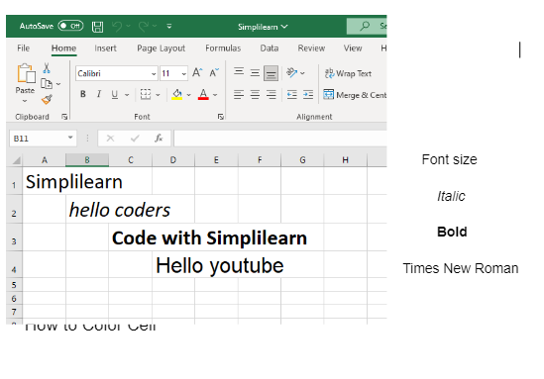This screenshot has width=544, height=379.
Task: Select cell A1 containing Simplilearn
Action: click(x=44, y=181)
